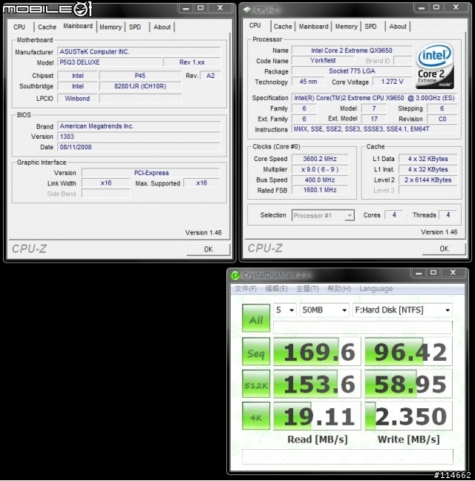The image size is (475, 481).
Task: Open Cache tab in right CPU-Z window
Action: click(x=283, y=27)
